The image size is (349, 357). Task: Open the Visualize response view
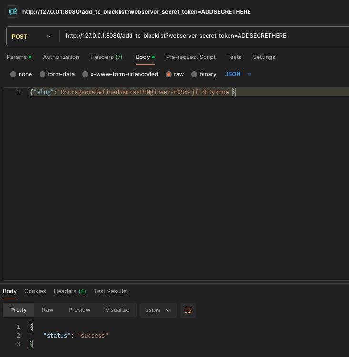117,310
